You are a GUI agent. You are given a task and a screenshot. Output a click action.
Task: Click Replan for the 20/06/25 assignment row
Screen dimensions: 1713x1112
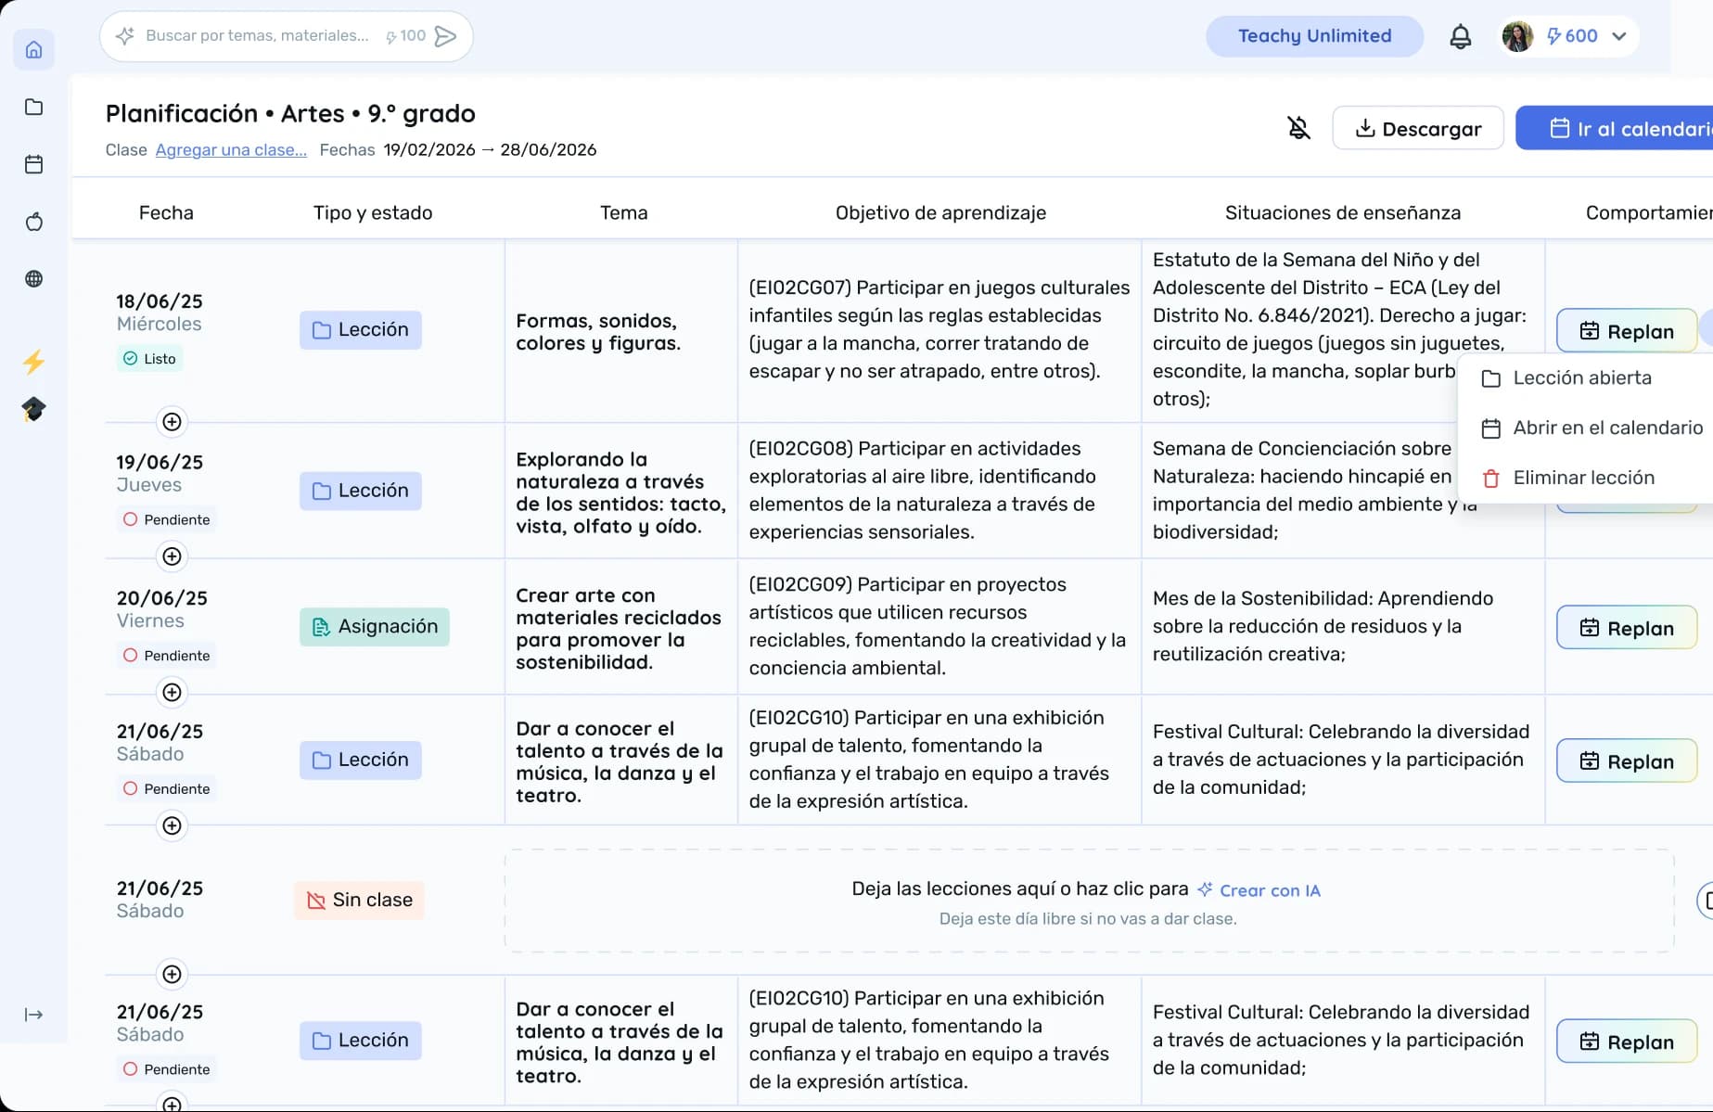pyautogui.click(x=1627, y=628)
